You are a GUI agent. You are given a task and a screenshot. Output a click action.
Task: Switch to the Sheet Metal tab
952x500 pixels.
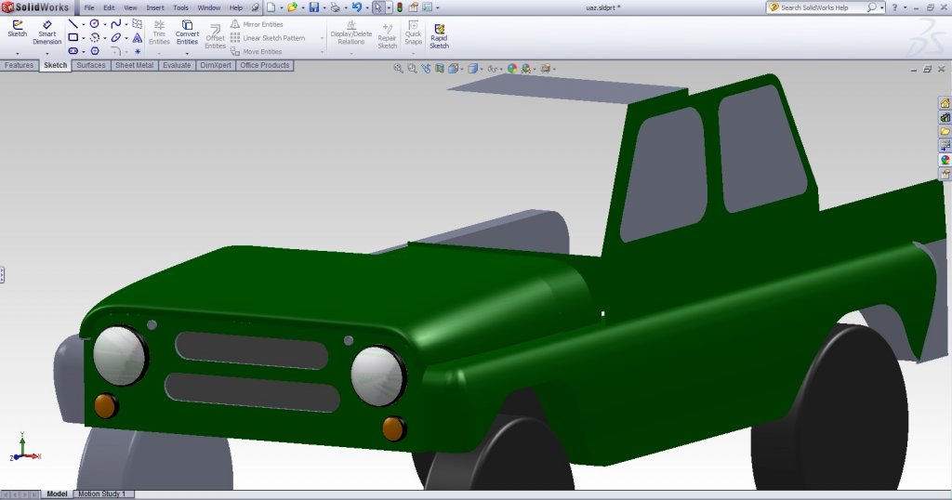134,65
